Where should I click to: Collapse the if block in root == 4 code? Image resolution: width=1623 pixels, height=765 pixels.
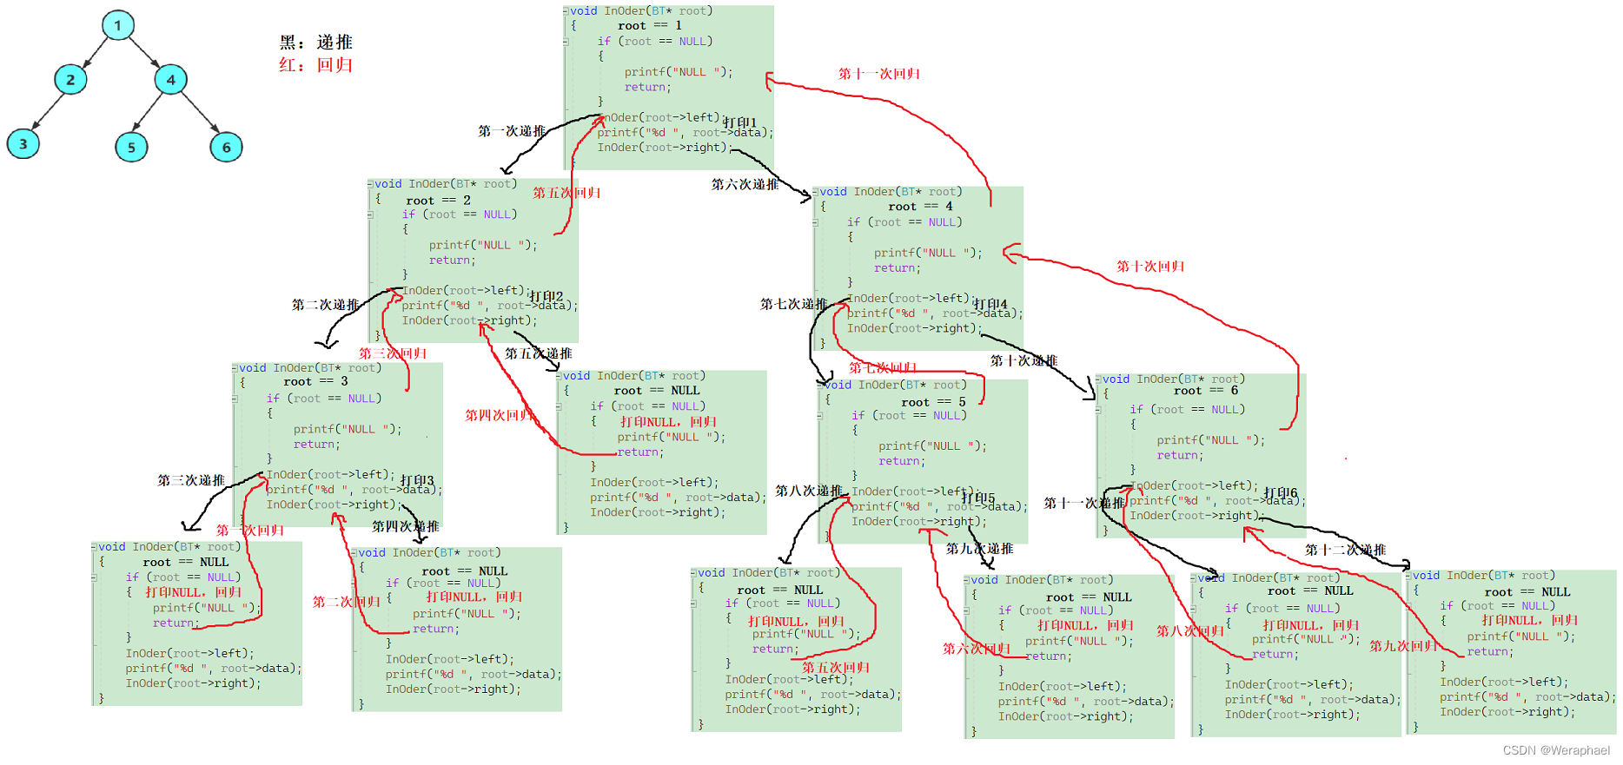tap(815, 222)
